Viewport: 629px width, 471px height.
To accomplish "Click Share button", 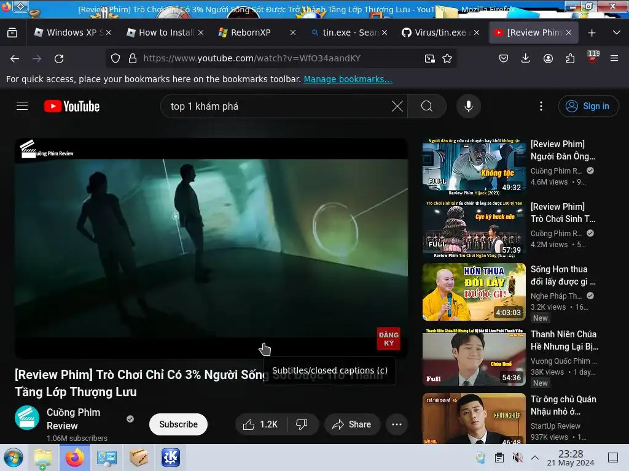I will coord(352,424).
